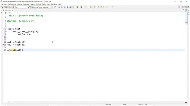Open the File menu
Screen dimensions: 190x106
point(2,4)
